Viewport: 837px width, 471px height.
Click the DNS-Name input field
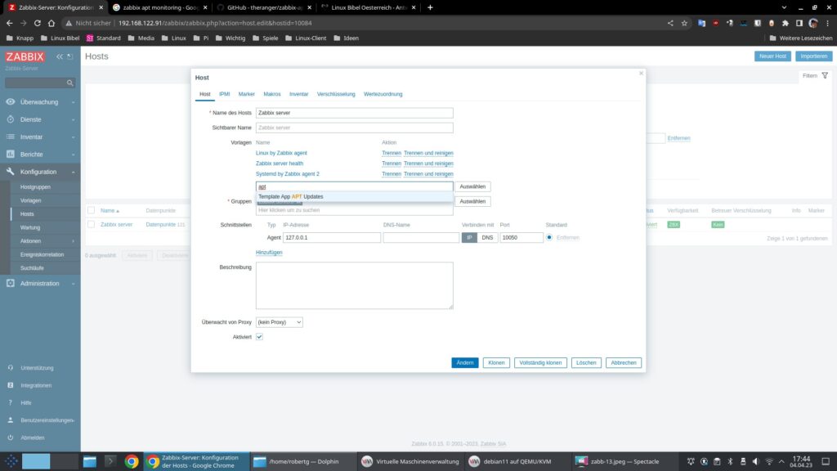421,238
